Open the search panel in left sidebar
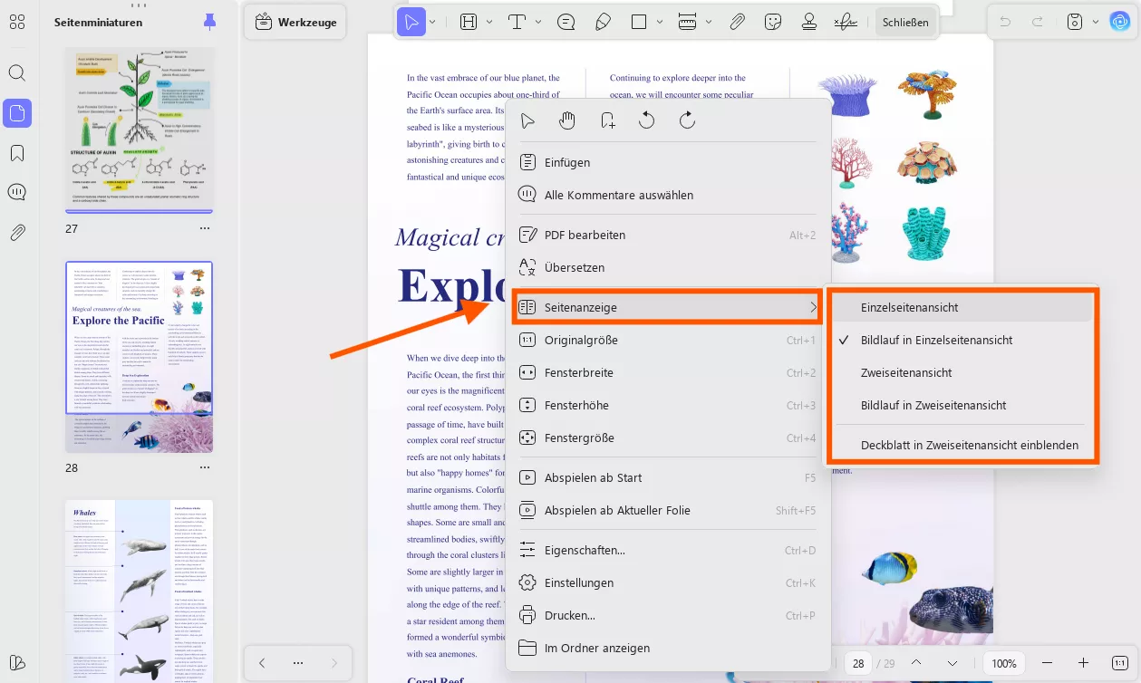The height and width of the screenshot is (683, 1141). coord(17,73)
